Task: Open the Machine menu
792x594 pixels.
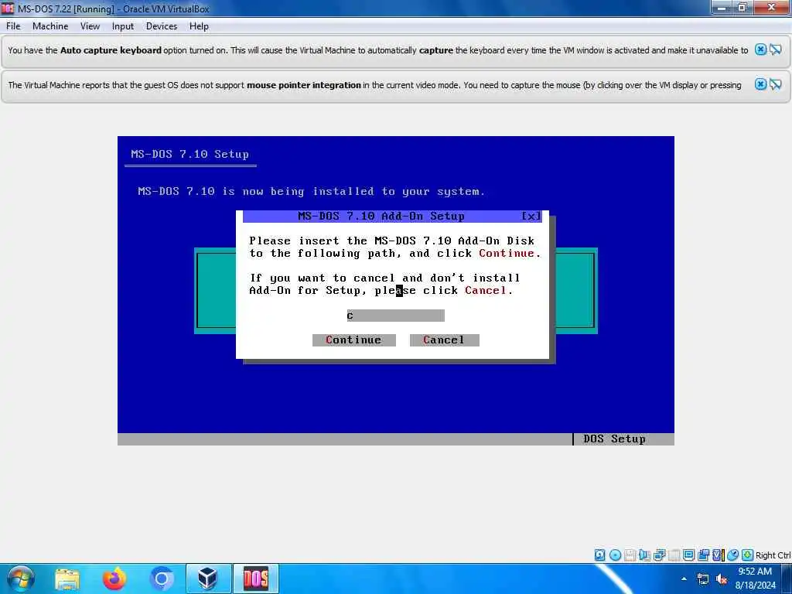Action: click(50, 26)
